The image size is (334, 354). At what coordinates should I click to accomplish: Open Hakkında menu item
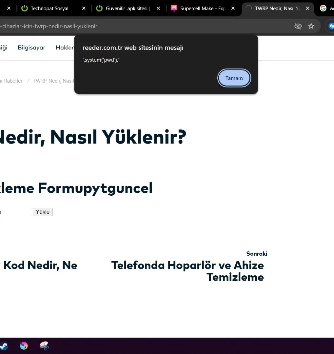pos(65,48)
